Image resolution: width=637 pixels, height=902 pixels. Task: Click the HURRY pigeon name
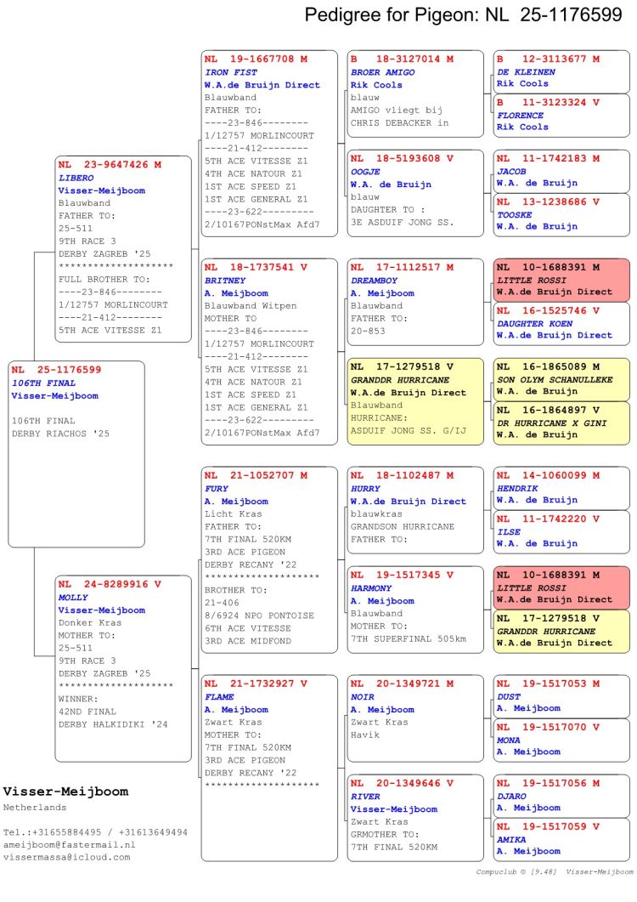[365, 489]
